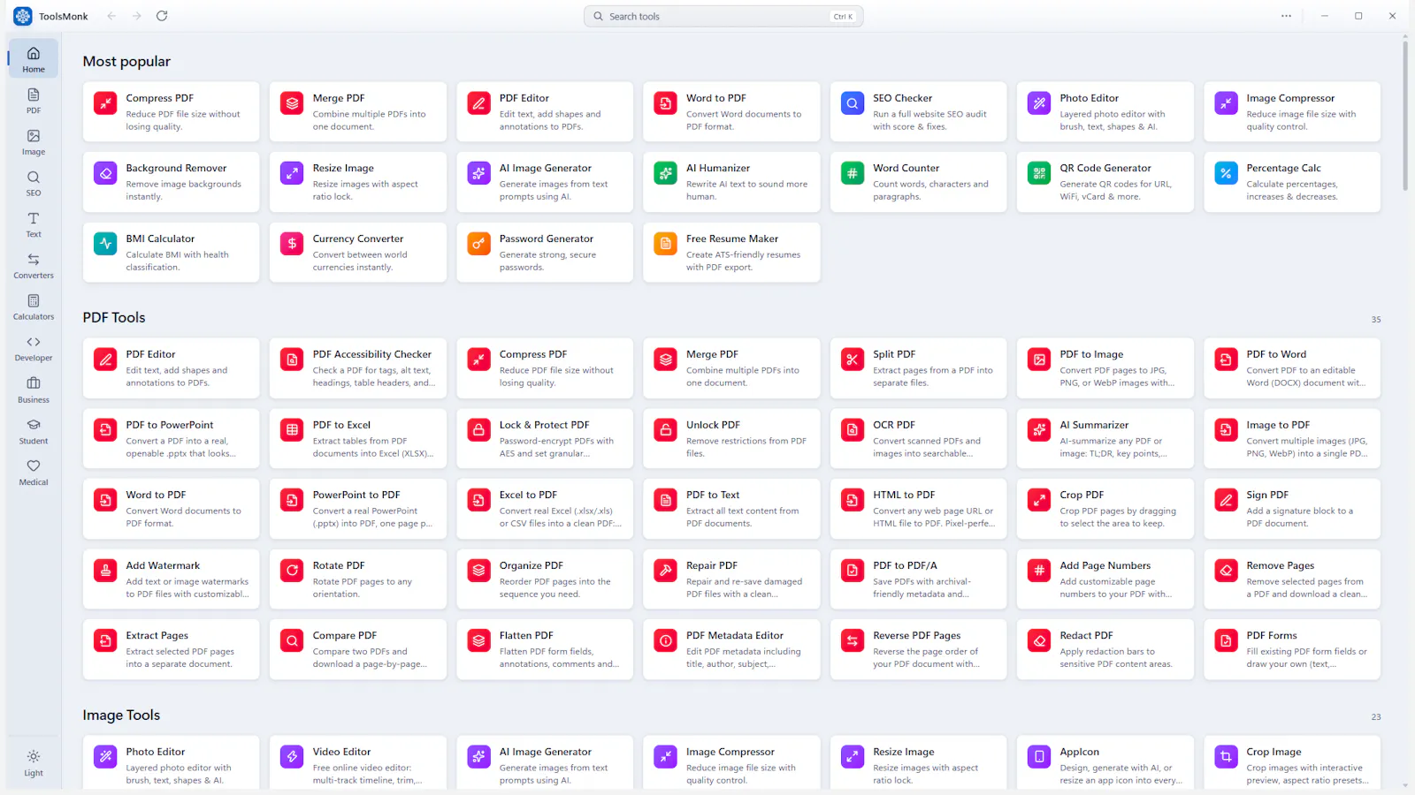Open the PDF to Word tool
This screenshot has width=1415, height=795.
coord(1292,367)
